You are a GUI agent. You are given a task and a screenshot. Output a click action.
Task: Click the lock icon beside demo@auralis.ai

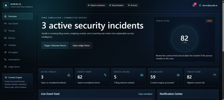click(200, 6)
